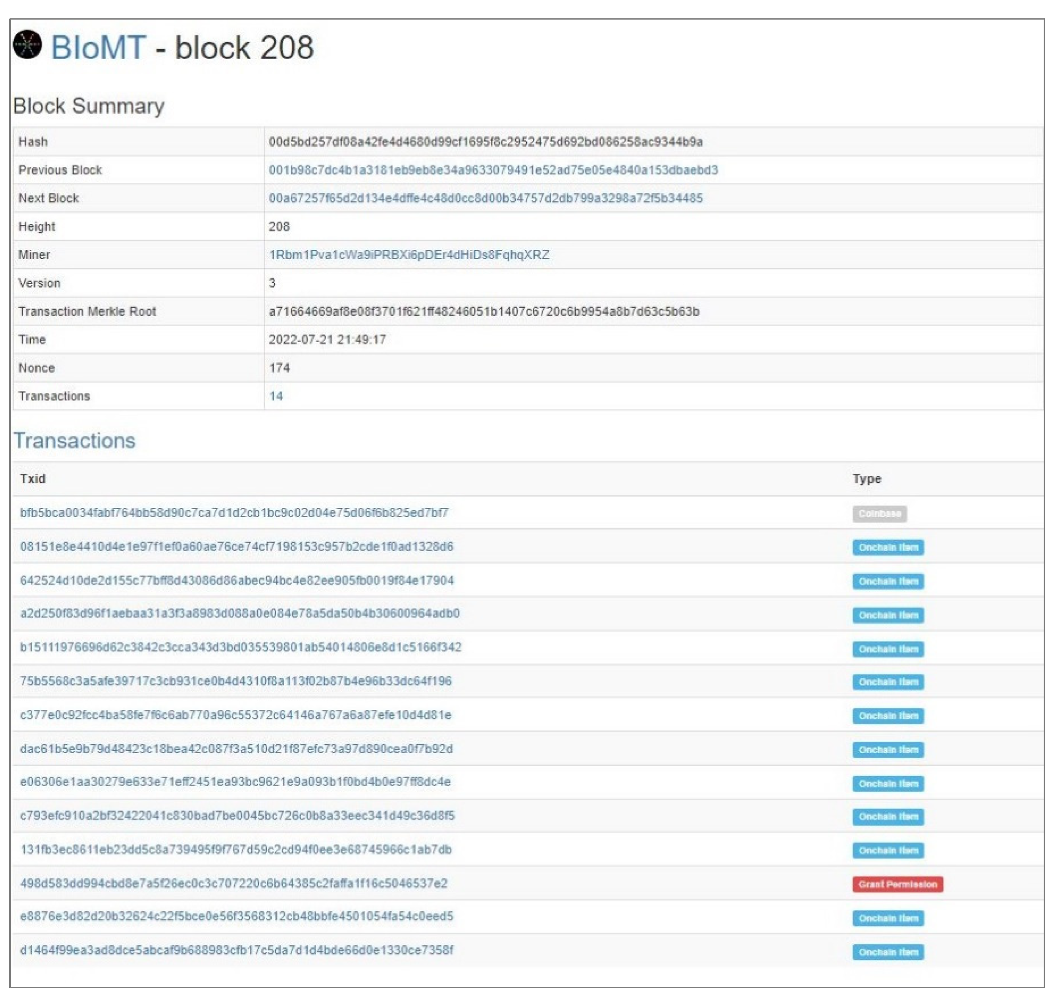Open transaction c377e0c92fcc4ba5
The image size is (1062, 1002).
click(x=235, y=715)
